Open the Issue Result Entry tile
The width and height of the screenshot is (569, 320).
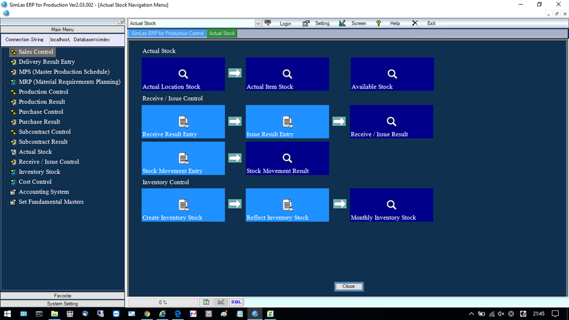point(287,121)
